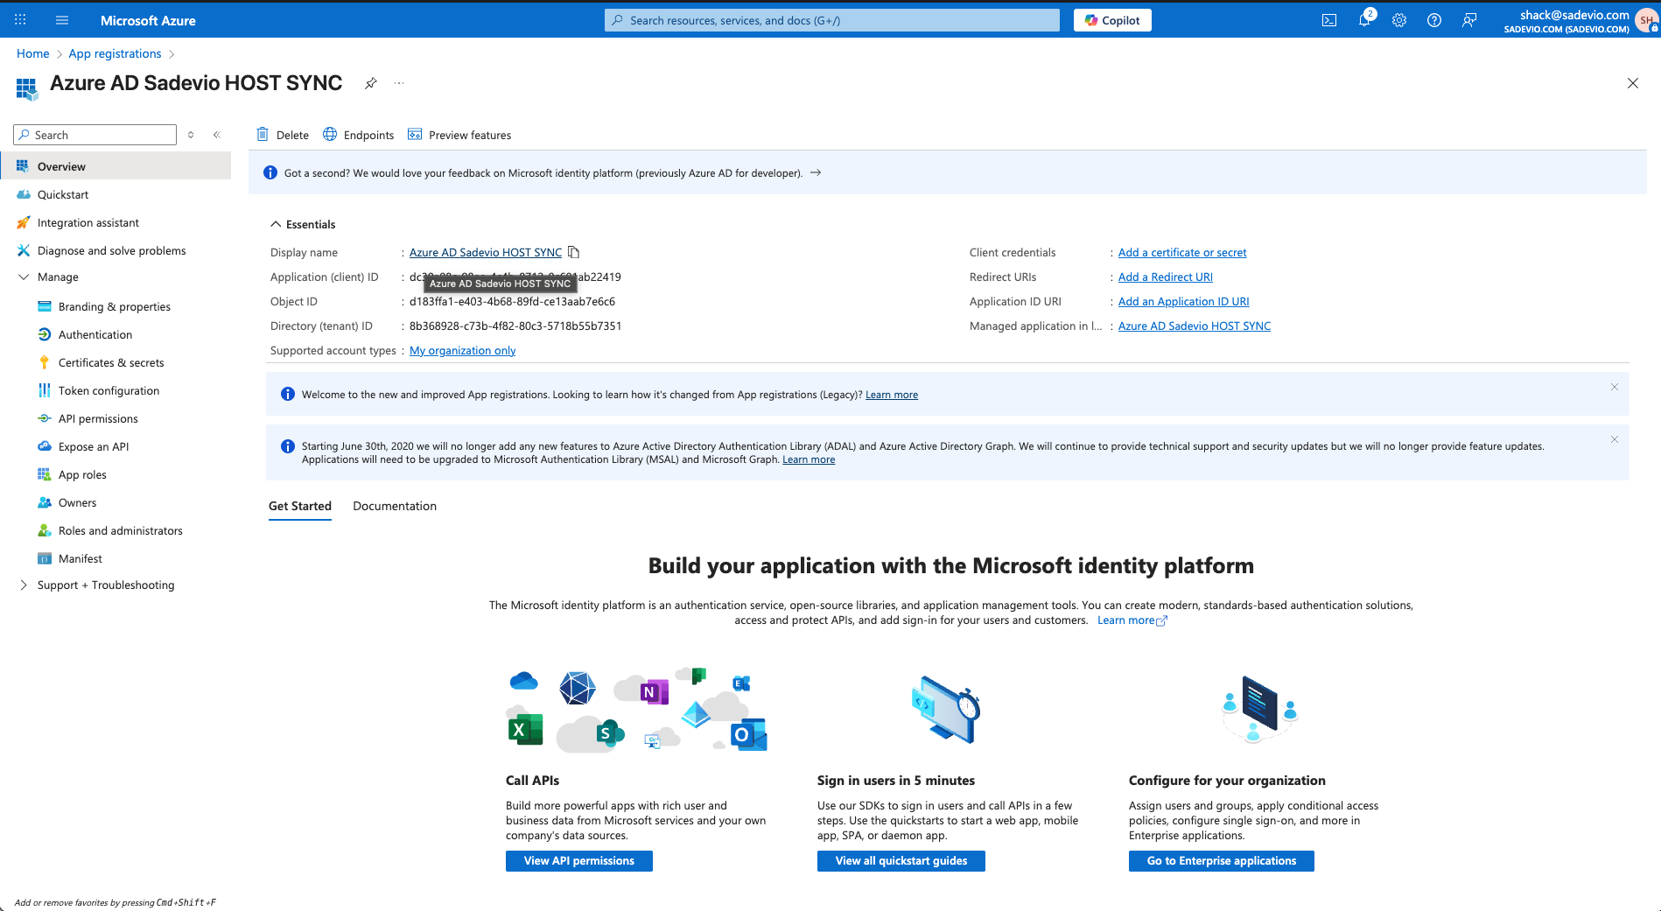Dismiss the ADAL deprecation notice

1614,439
